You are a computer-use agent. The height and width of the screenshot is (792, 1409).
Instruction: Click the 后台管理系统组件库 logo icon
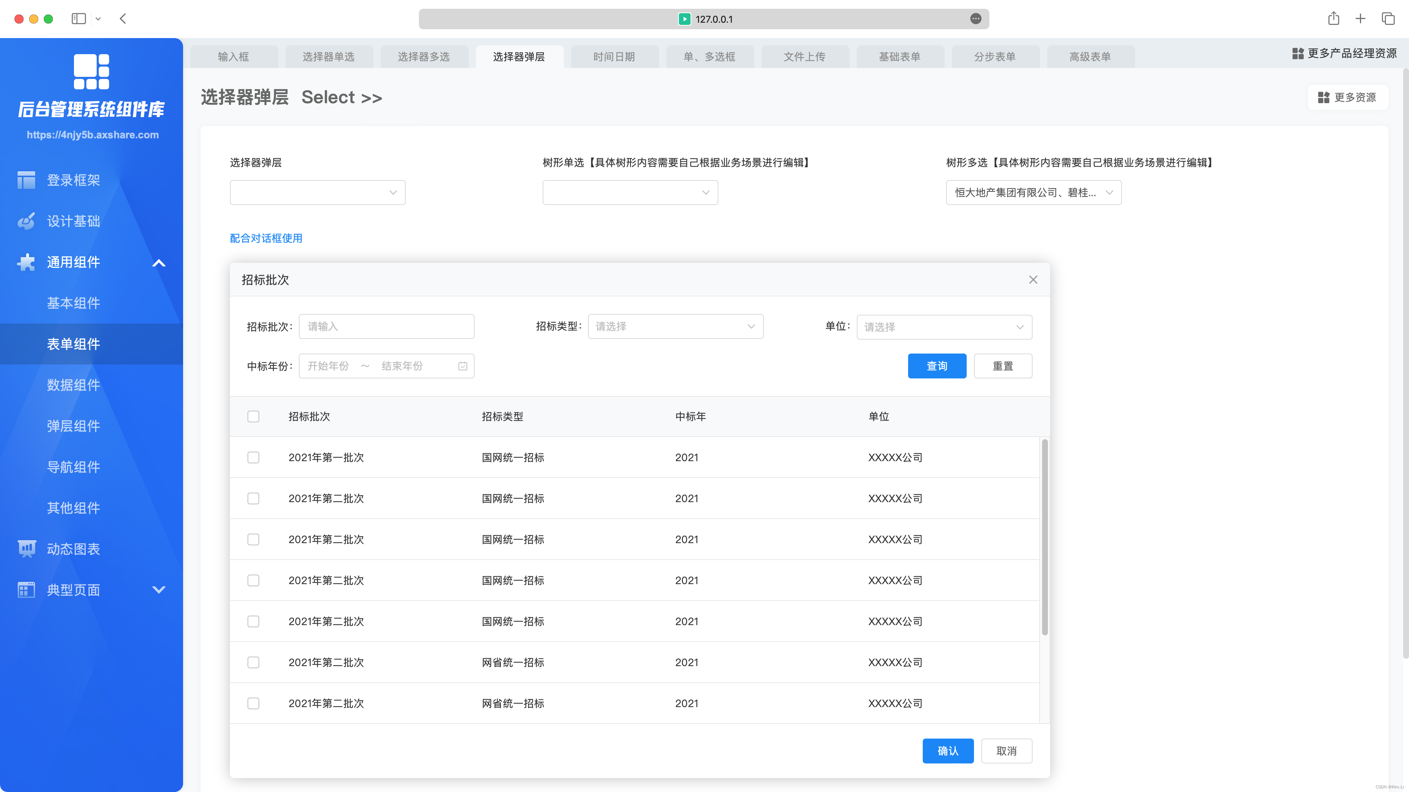91,71
